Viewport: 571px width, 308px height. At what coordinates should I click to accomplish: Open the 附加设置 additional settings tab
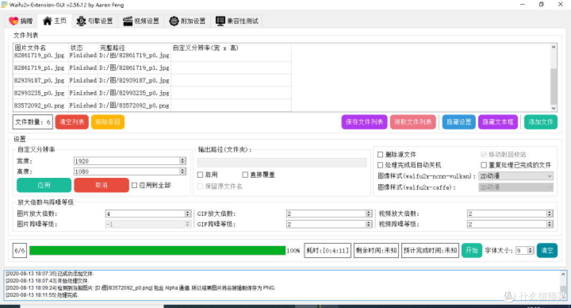pyautogui.click(x=187, y=21)
